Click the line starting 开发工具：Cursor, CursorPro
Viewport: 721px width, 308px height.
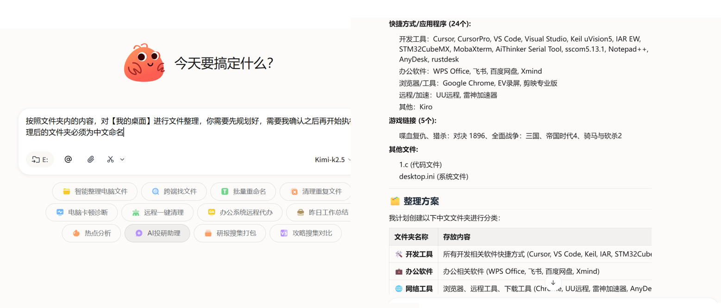(x=524, y=49)
